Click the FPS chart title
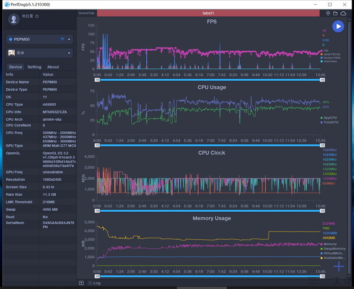Image resolution: width=354 pixels, height=289 pixels. [x=212, y=22]
